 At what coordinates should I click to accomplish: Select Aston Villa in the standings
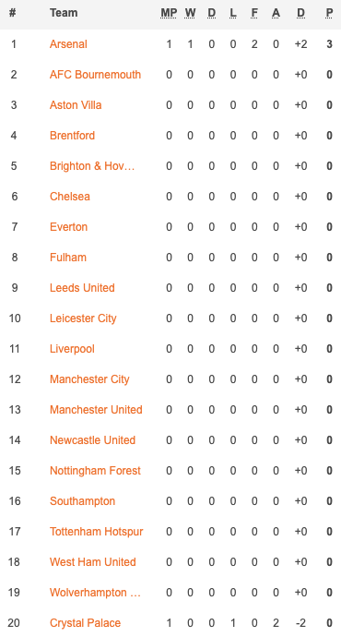(76, 105)
